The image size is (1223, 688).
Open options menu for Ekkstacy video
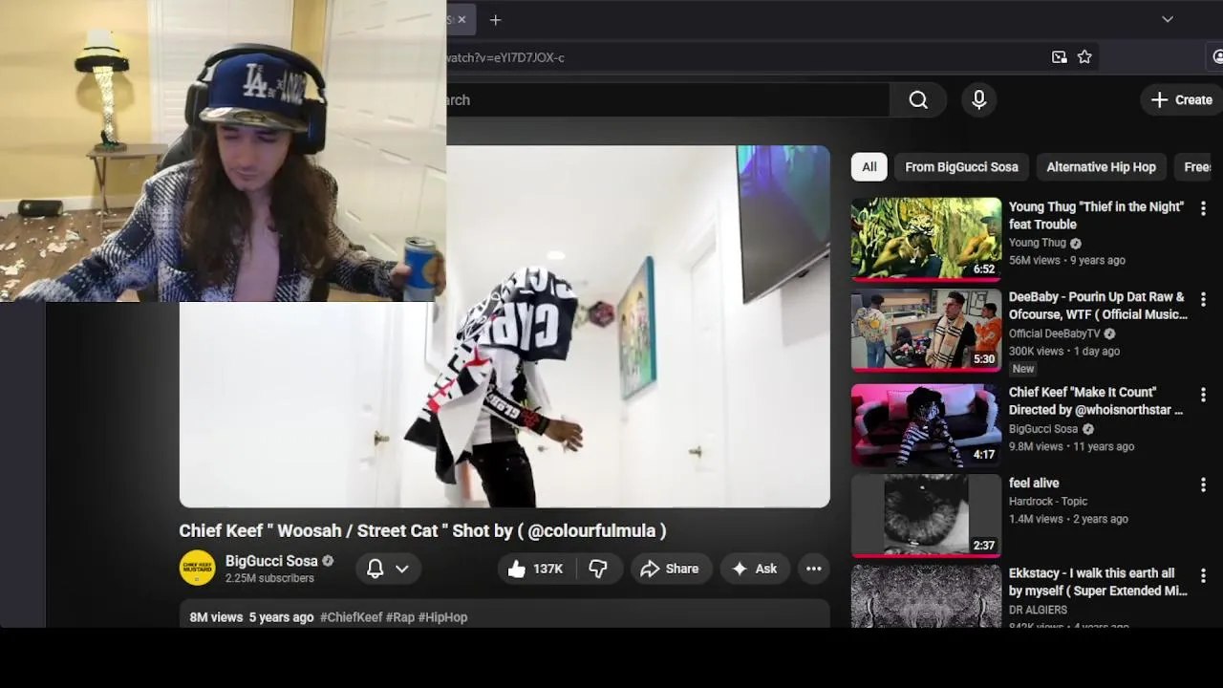coord(1203,575)
